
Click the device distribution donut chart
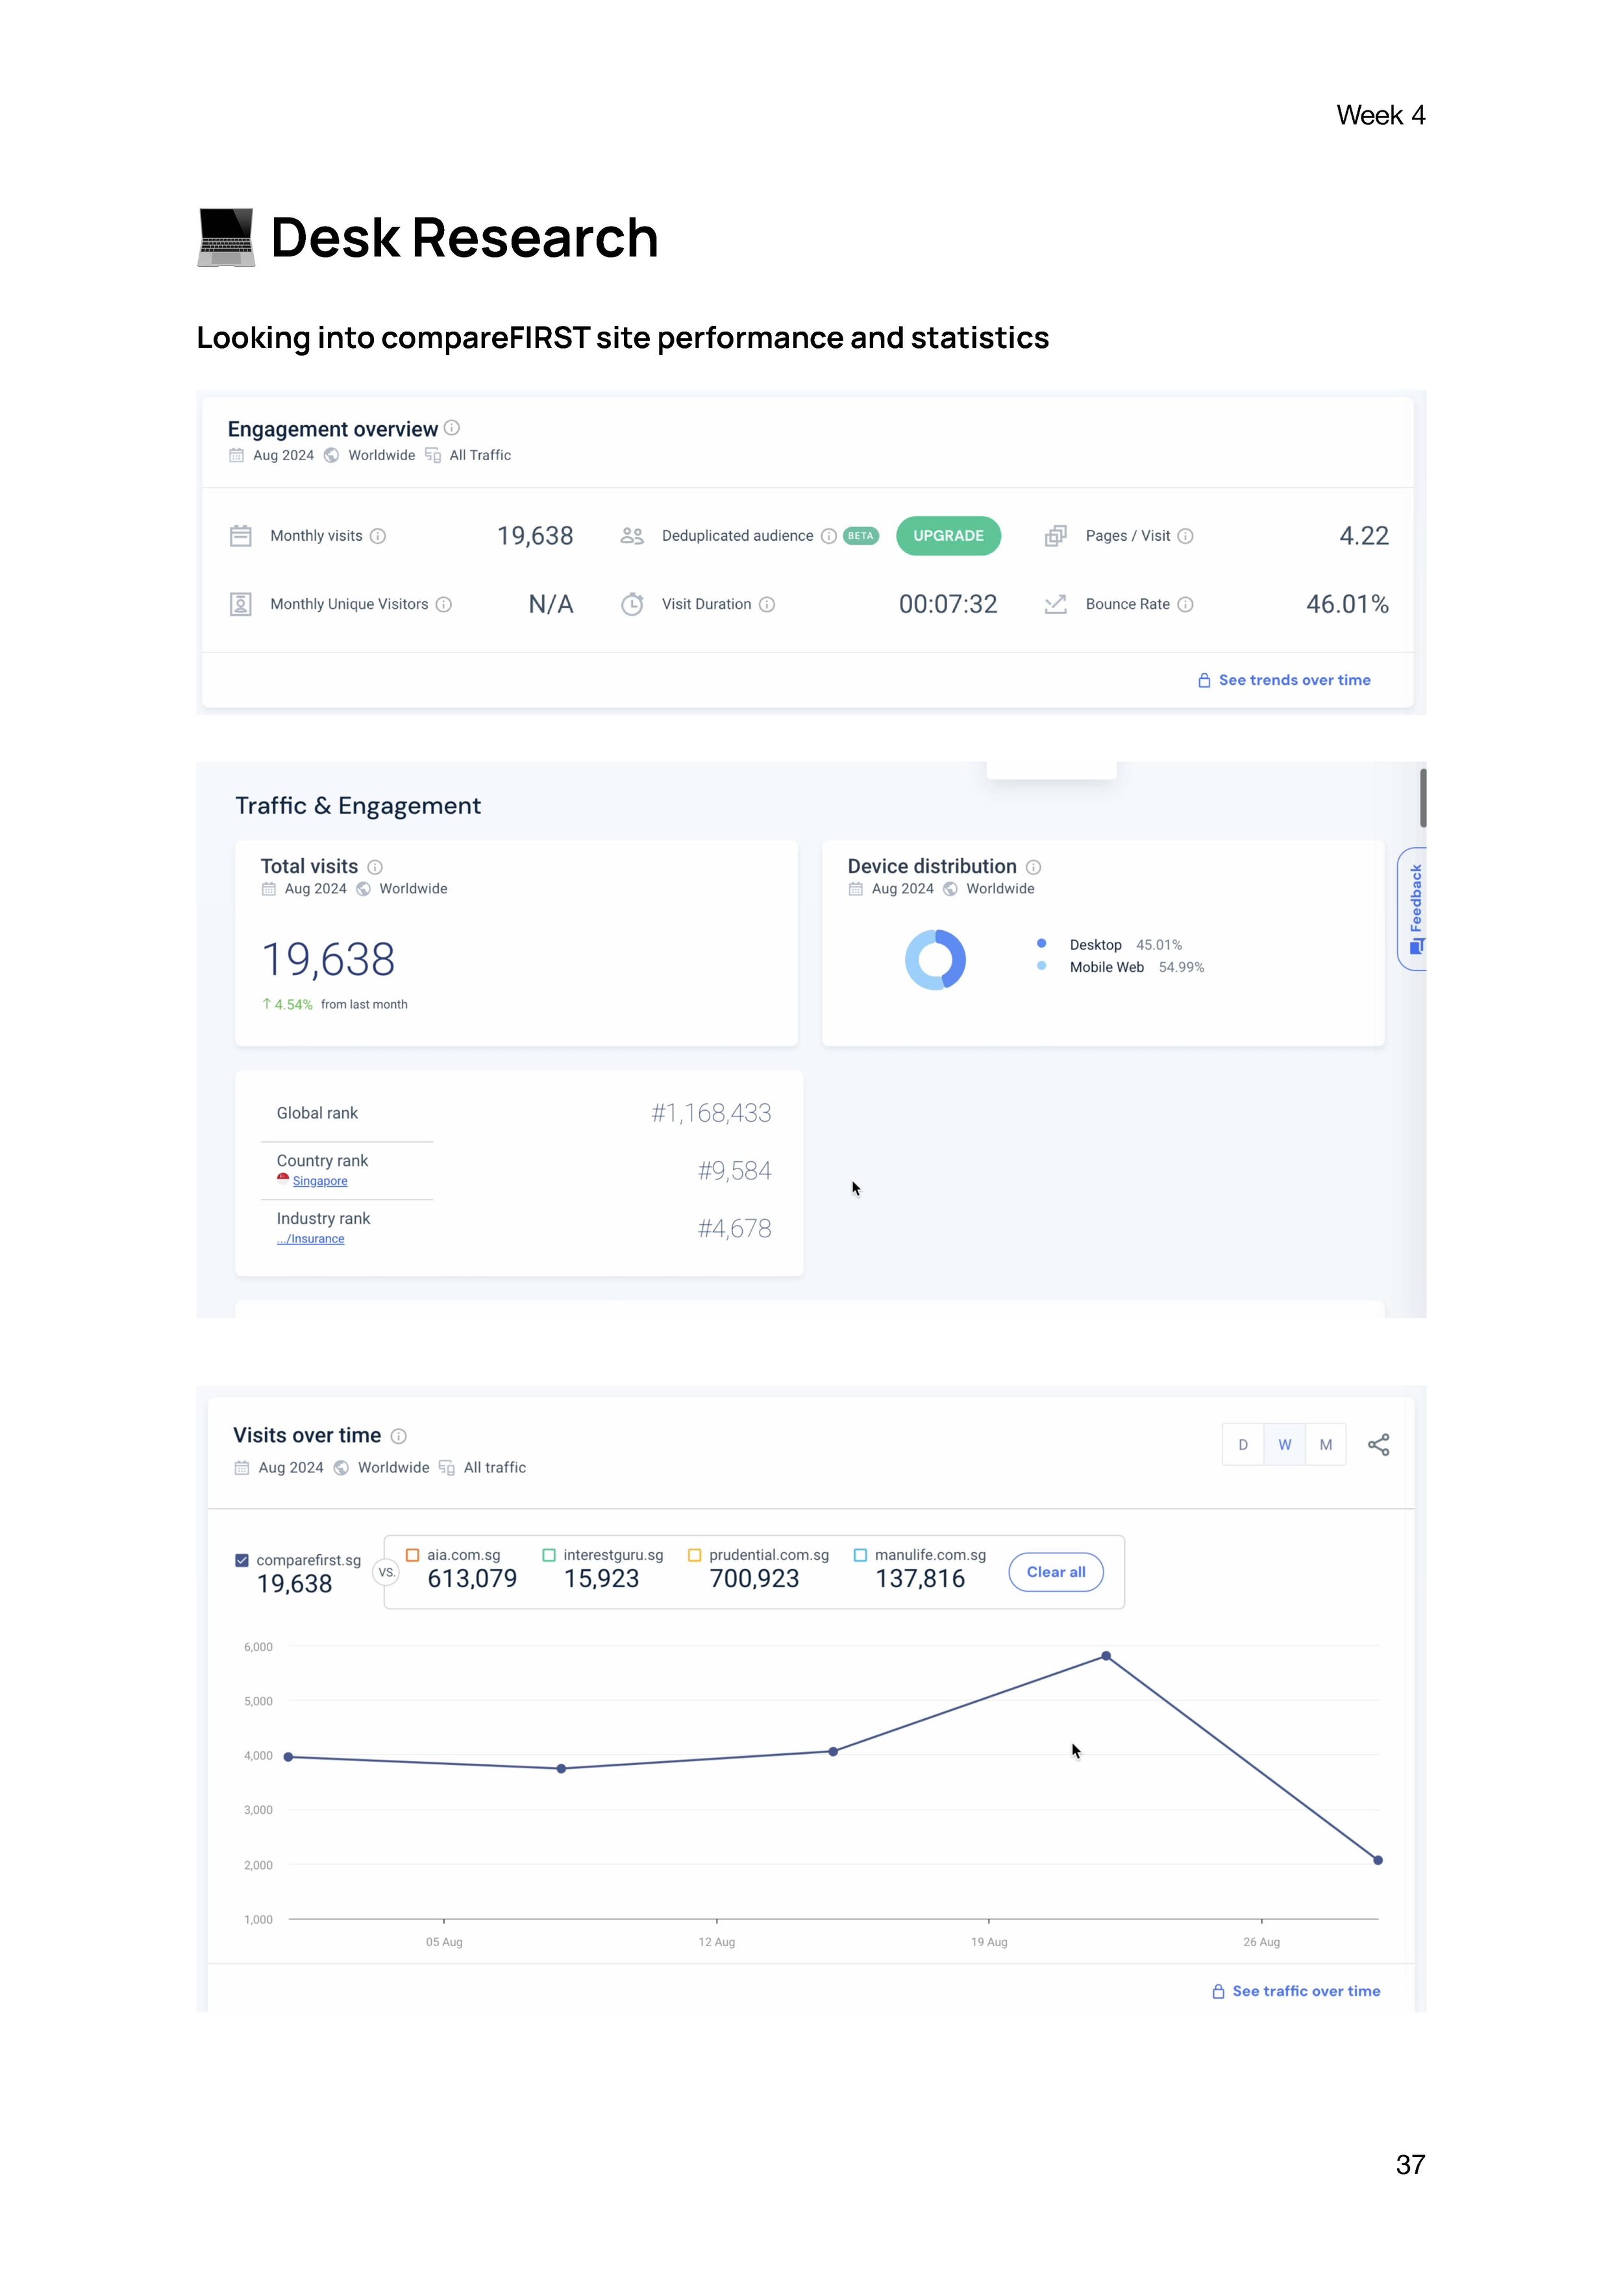click(935, 959)
